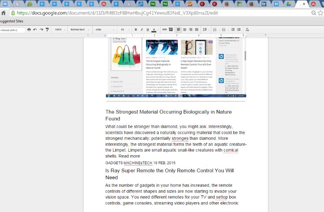The height and width of the screenshot is (212, 324).
Task: Center align the text
Action: click(185, 30)
